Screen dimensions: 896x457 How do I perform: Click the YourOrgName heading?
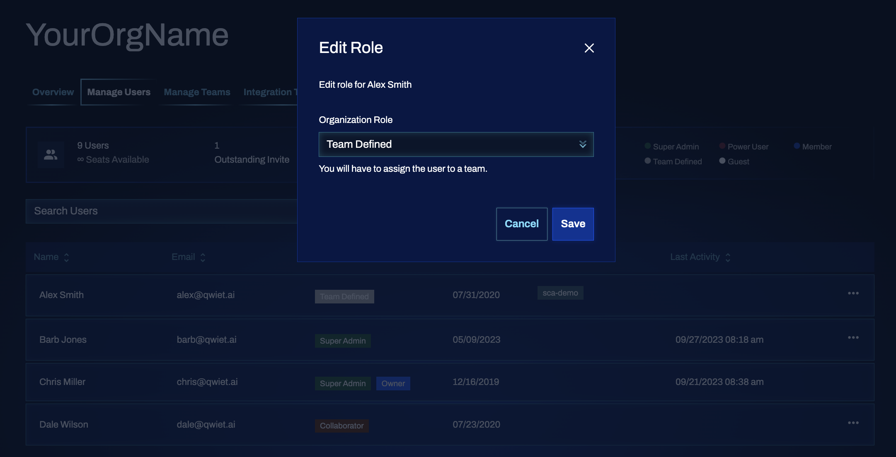[127, 35]
